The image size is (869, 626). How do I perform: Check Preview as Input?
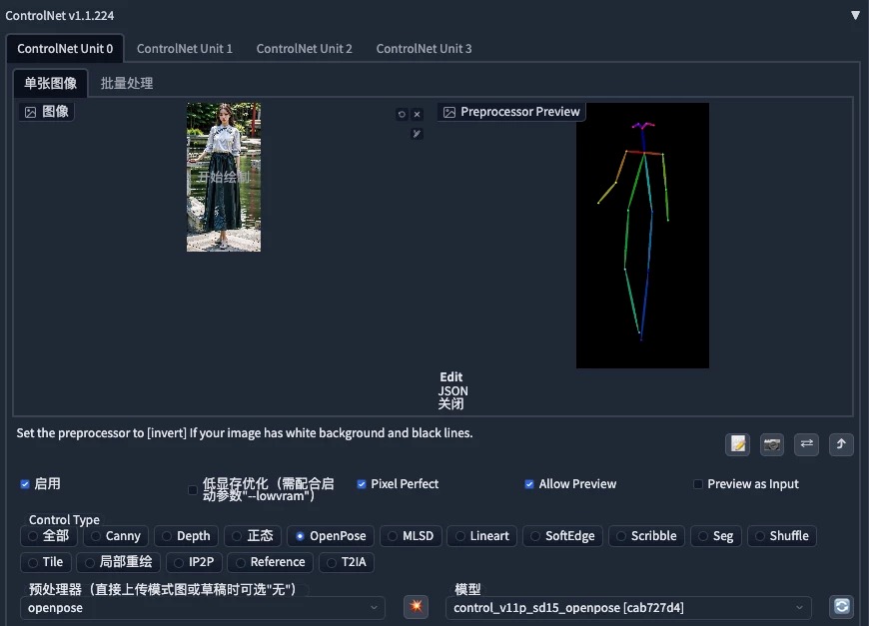(x=697, y=484)
